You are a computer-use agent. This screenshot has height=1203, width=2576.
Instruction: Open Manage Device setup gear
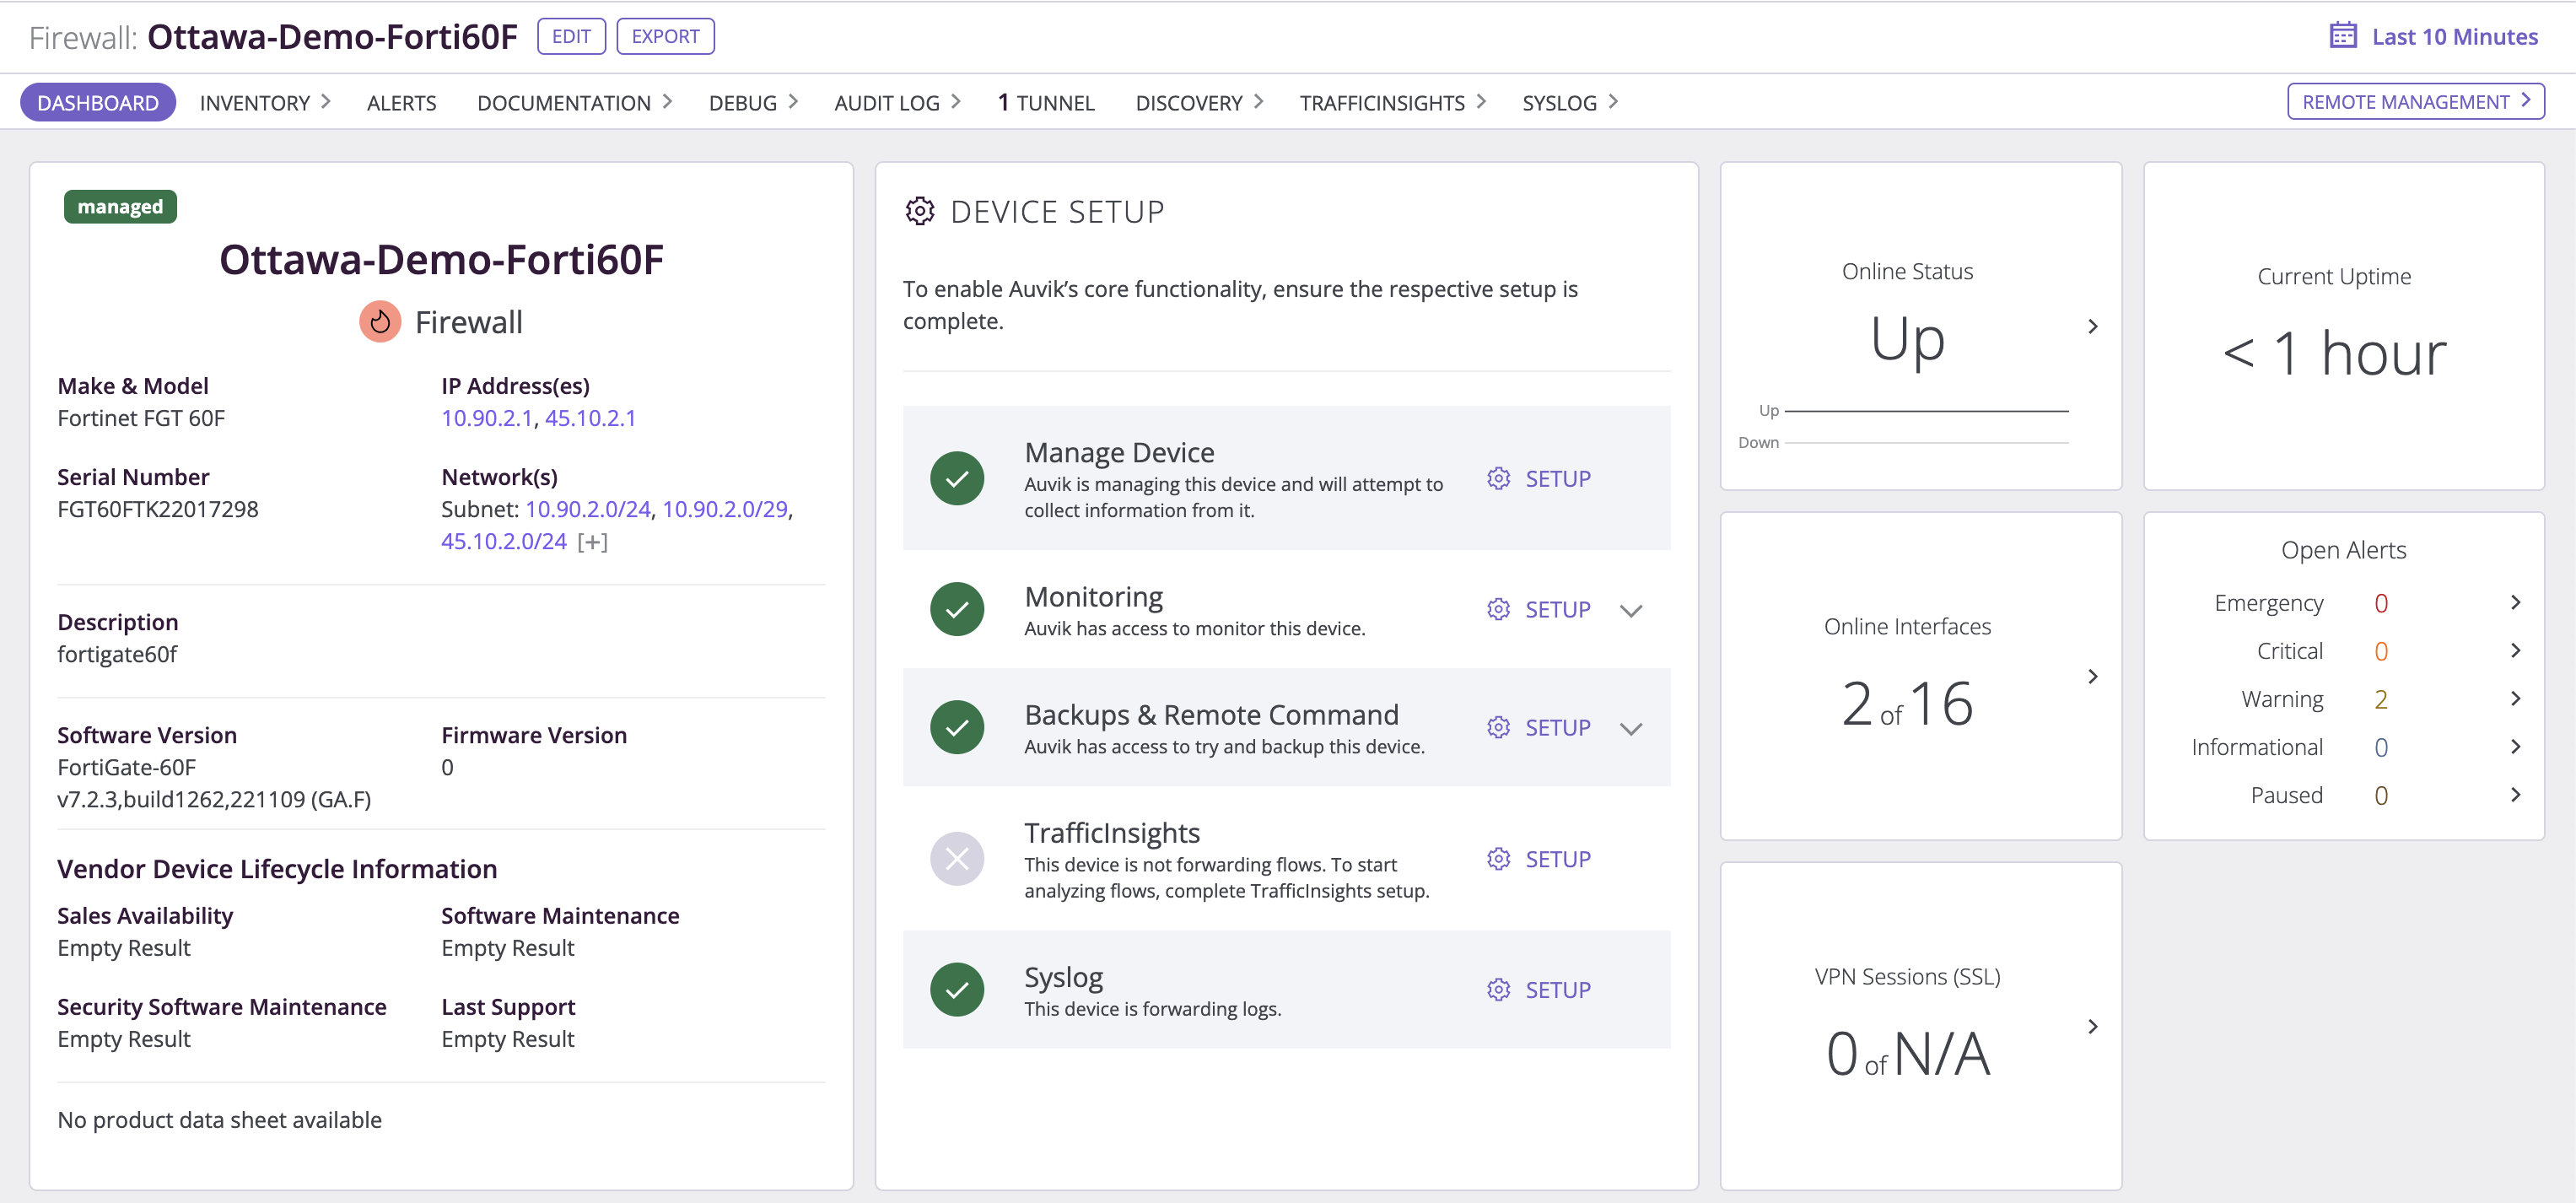click(1497, 479)
